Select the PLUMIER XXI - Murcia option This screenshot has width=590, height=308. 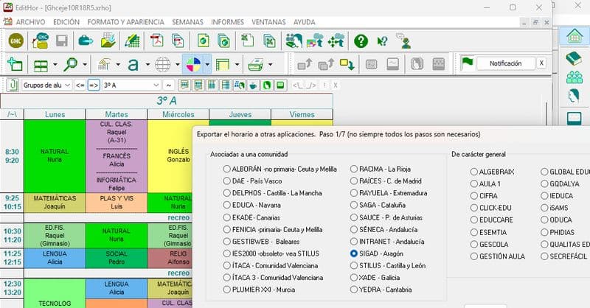pyautogui.click(x=259, y=290)
